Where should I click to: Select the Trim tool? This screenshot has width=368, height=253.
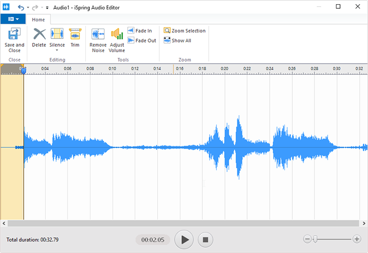[x=75, y=38]
